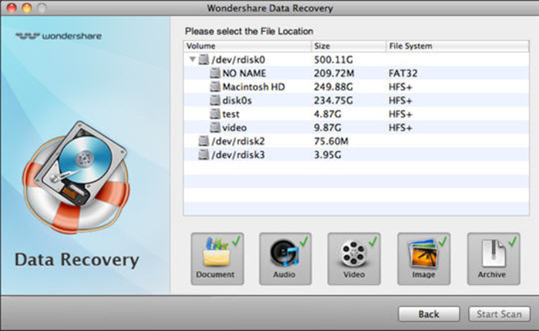Click the 75.60M size value

(x=331, y=141)
